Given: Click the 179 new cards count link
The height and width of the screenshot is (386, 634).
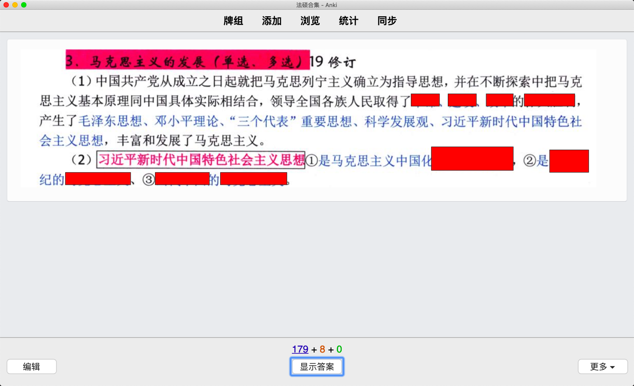Looking at the screenshot, I should [300, 349].
